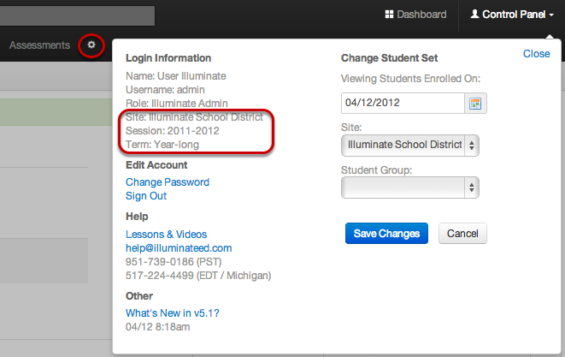Click the Term: Year-long text
The width and height of the screenshot is (565, 357).
pos(162,145)
